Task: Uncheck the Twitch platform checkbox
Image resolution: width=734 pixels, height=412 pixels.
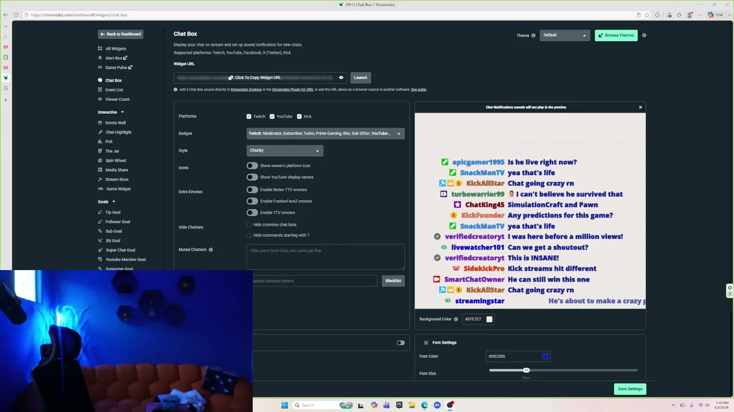Action: point(249,117)
